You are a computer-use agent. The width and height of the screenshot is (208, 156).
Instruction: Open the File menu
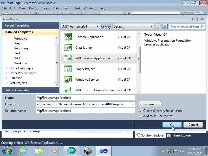pyautogui.click(x=4, y=8)
